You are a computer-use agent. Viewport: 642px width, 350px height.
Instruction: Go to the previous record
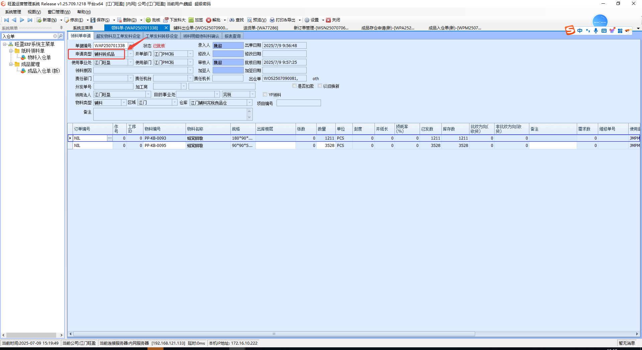(14, 20)
